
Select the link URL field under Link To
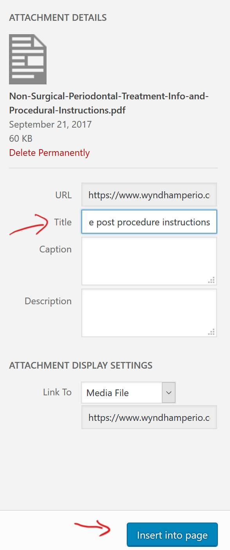[x=149, y=417]
